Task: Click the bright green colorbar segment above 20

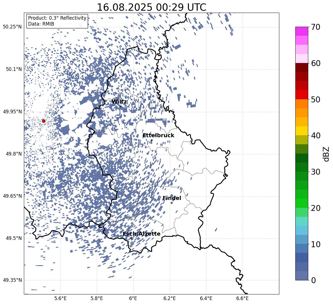Action: pos(301,203)
